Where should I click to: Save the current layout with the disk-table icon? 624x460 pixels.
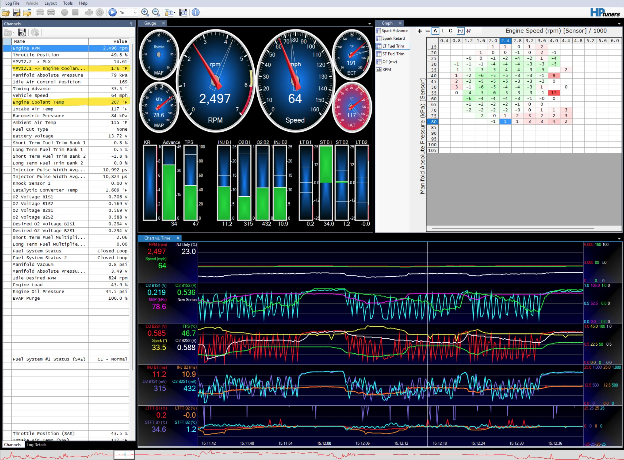point(183,12)
